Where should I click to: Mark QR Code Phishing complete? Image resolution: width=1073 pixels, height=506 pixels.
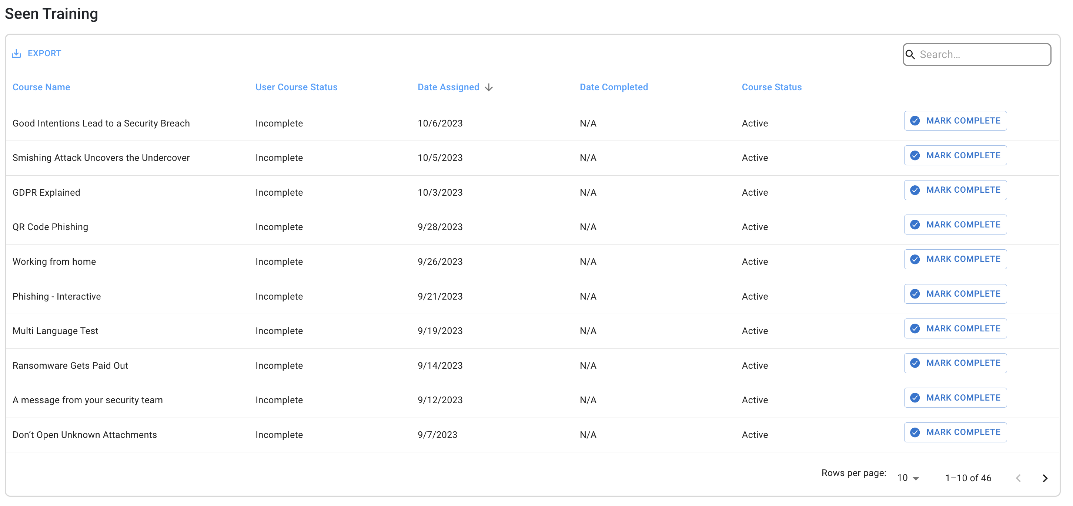click(x=956, y=225)
